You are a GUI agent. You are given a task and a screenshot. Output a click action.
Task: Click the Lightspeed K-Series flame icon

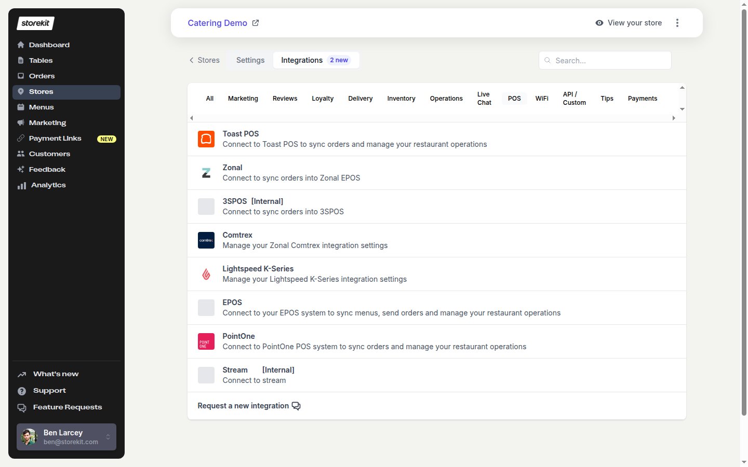coord(206,274)
